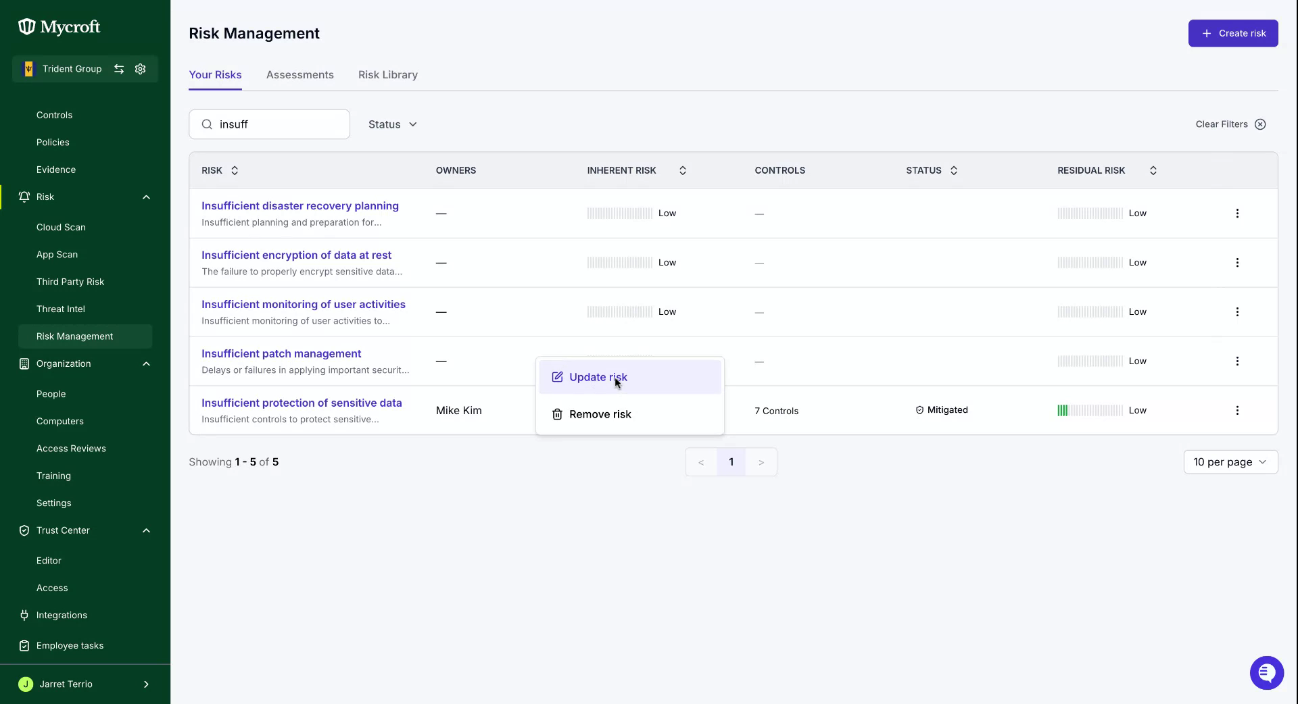Switch to the Your Risks tab
Image resolution: width=1298 pixels, height=704 pixels.
(x=215, y=75)
